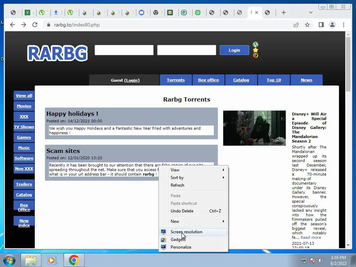Open the Action Center flag icon
Screen dimensions: 356x267
(313, 260)
